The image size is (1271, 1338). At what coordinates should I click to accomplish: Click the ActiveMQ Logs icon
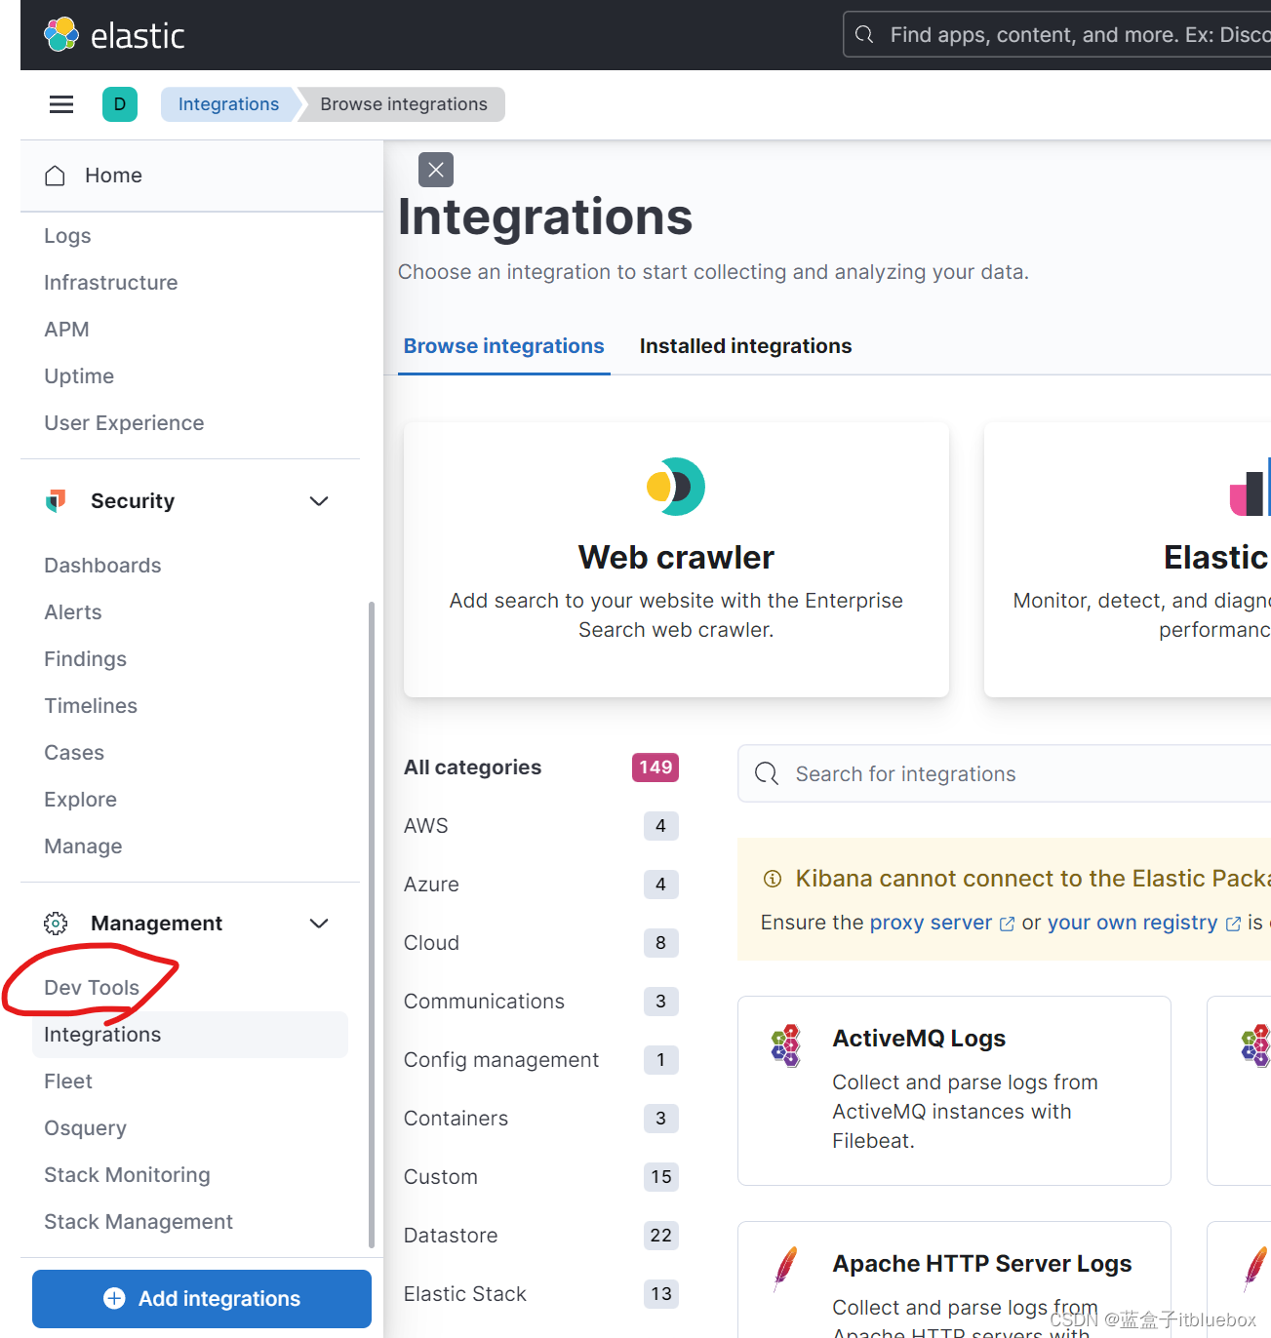tap(786, 1045)
